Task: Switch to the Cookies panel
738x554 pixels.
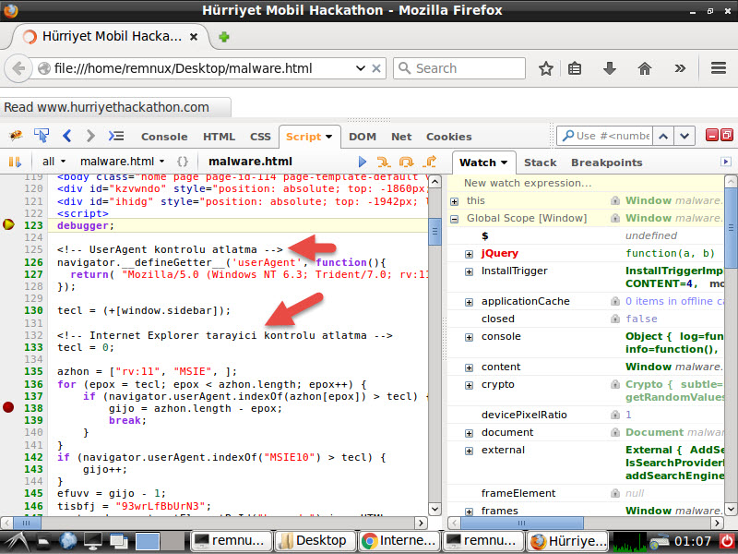Action: pos(448,137)
